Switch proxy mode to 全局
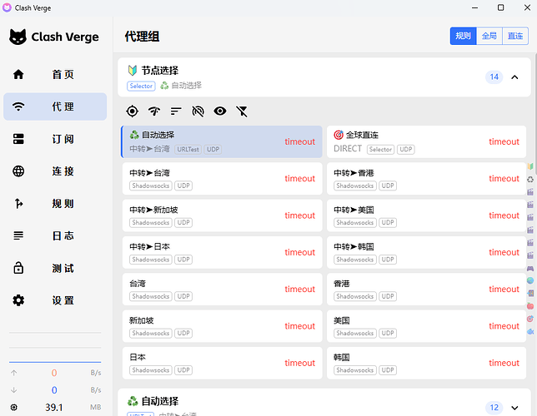 click(x=489, y=36)
